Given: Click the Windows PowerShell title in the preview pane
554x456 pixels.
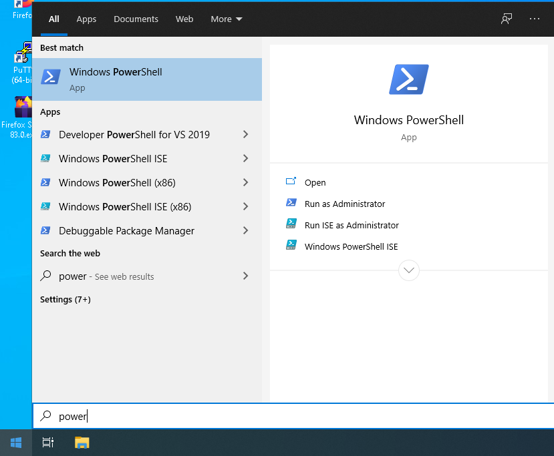Looking at the screenshot, I should 409,120.
